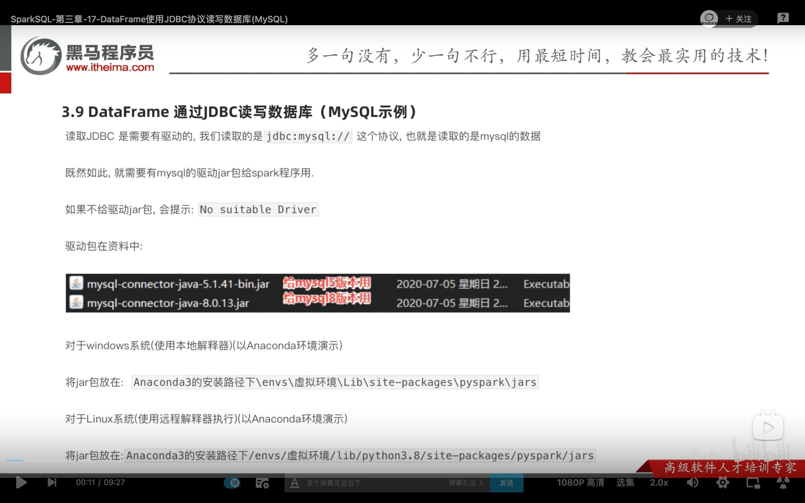Click the jdbc:mysql:// code snippet
This screenshot has height=503, width=805.
(x=308, y=136)
